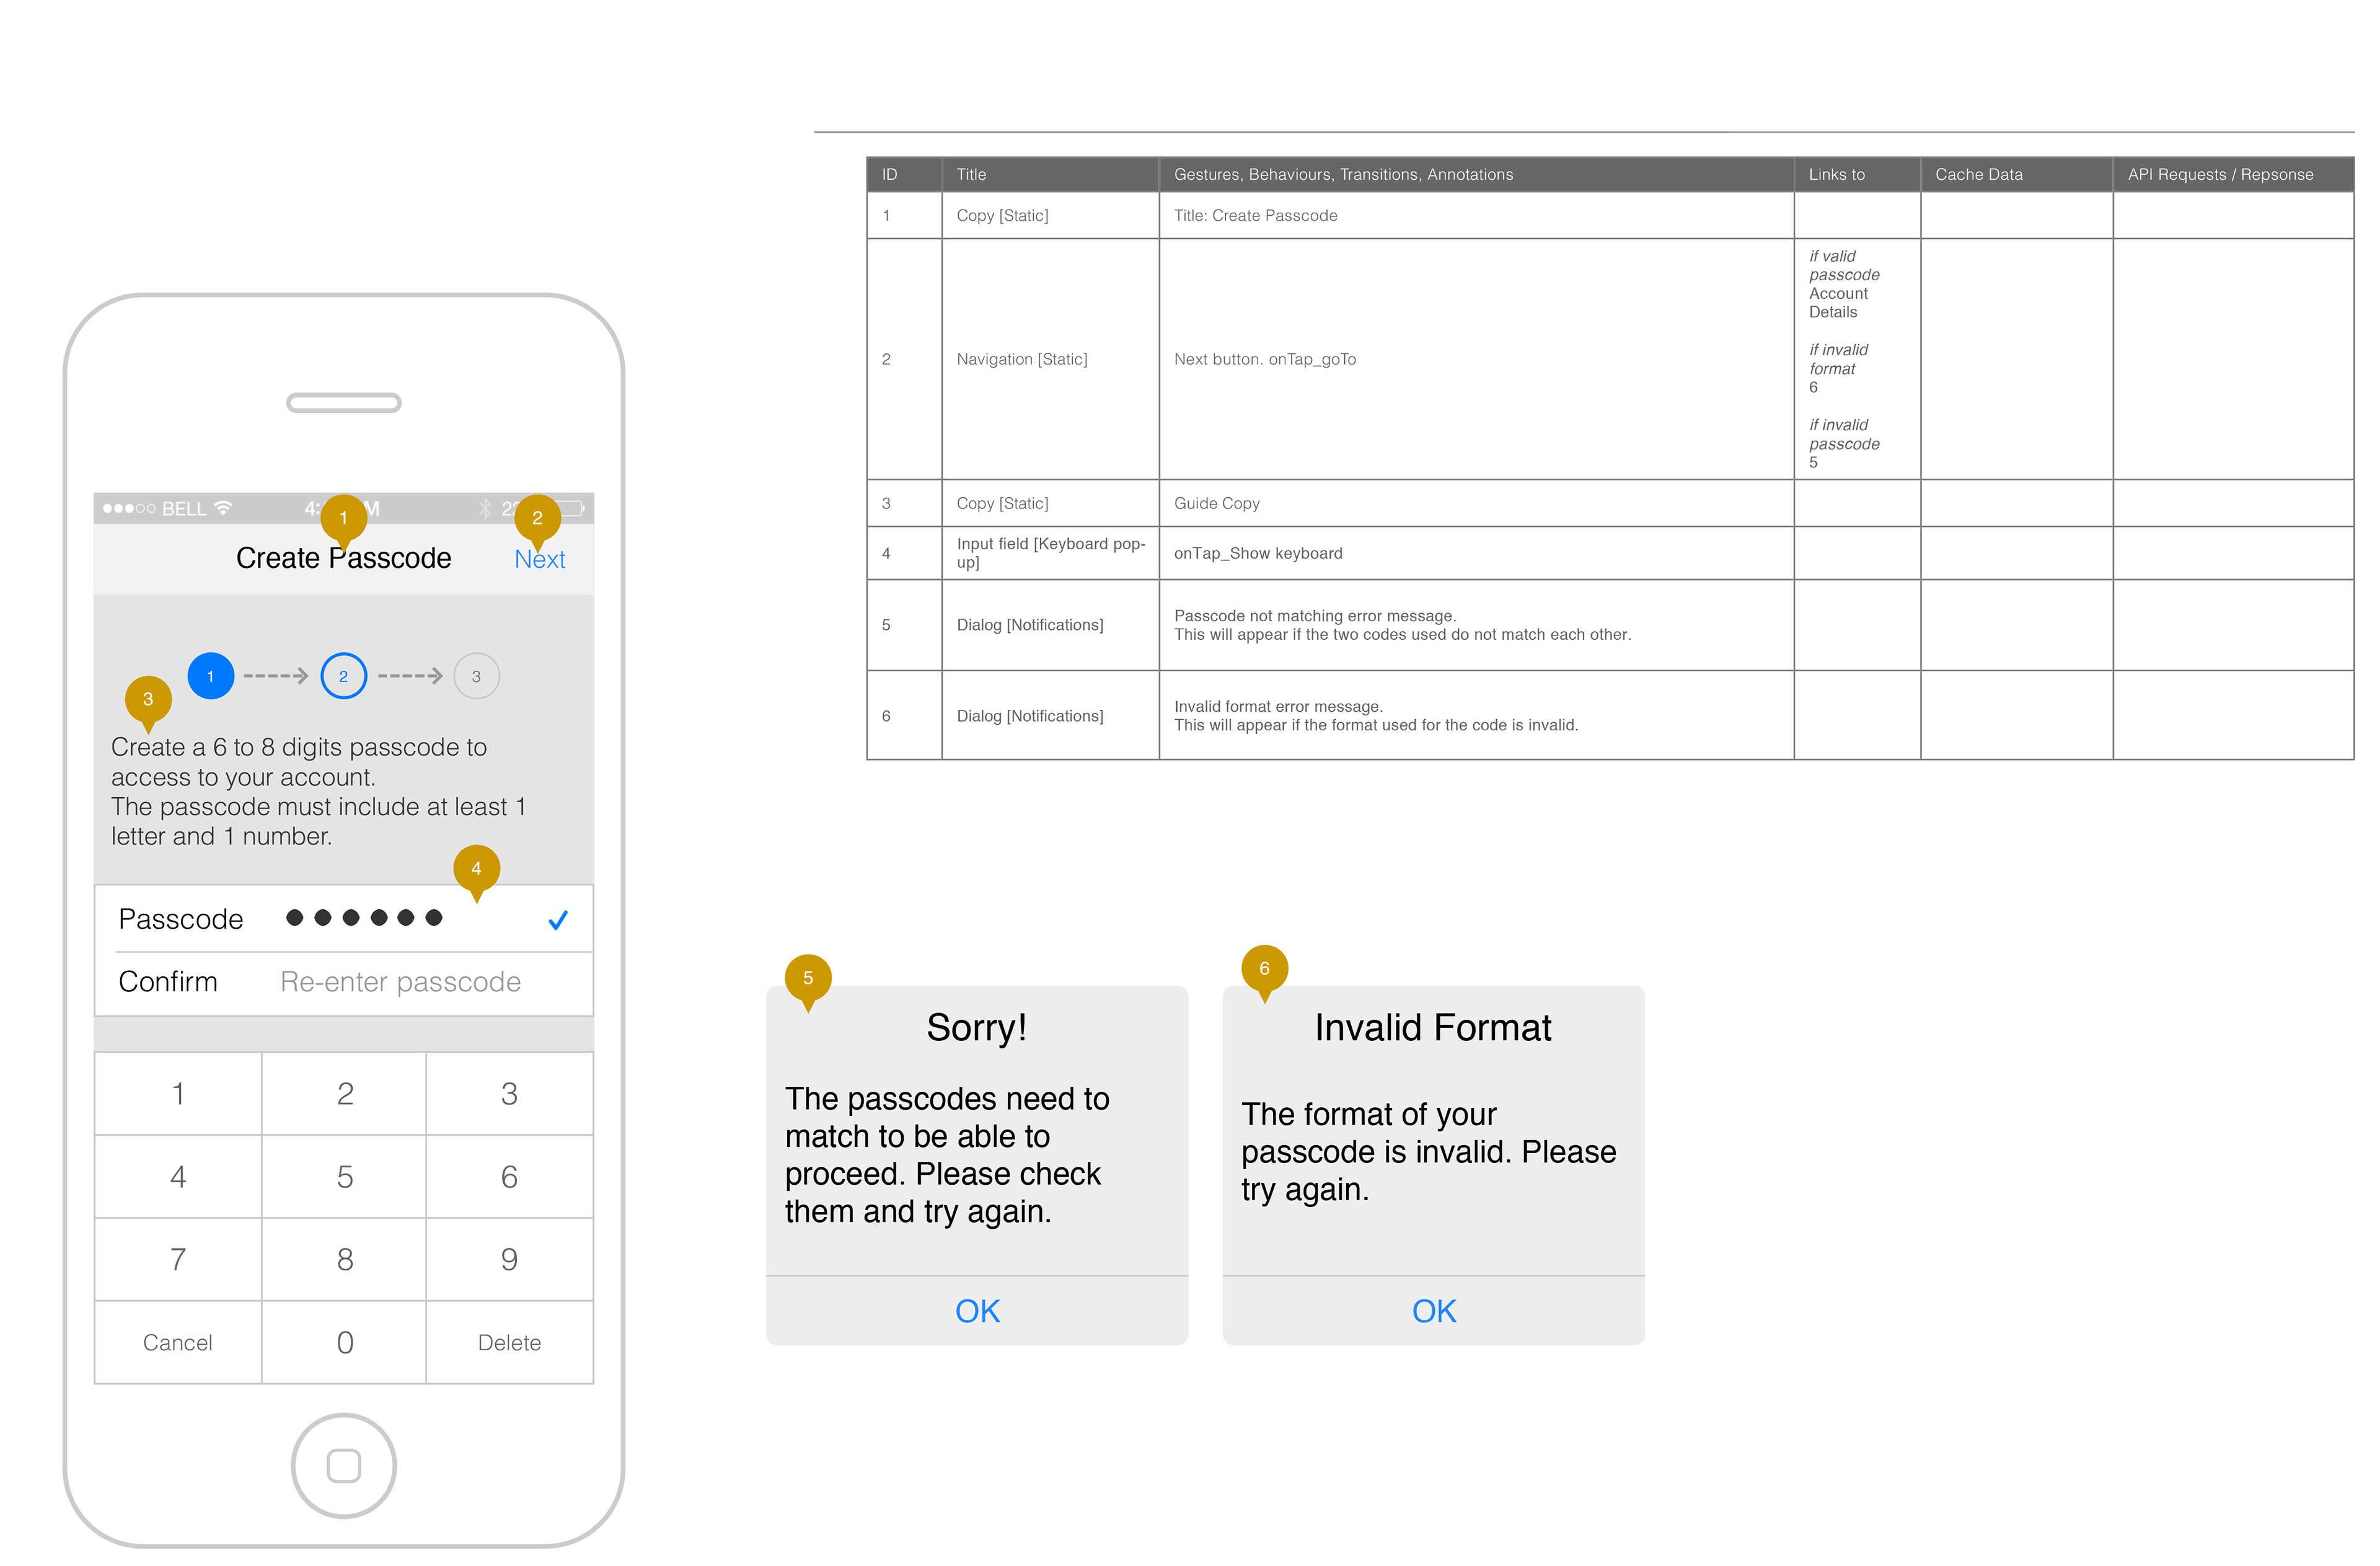Click the 'if valid passcode Account Details' link text
Viewport: 2380px width, 1566px height.
(1843, 284)
